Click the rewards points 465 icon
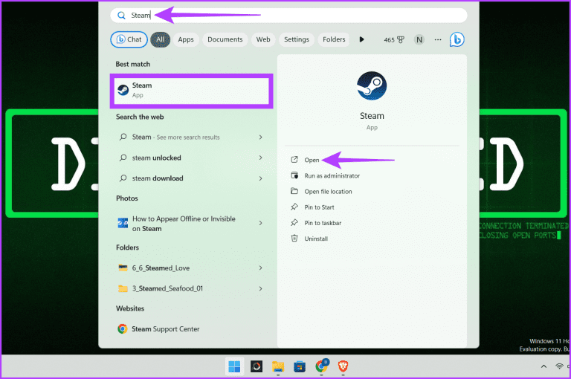The height and width of the screenshot is (379, 571). (393, 39)
